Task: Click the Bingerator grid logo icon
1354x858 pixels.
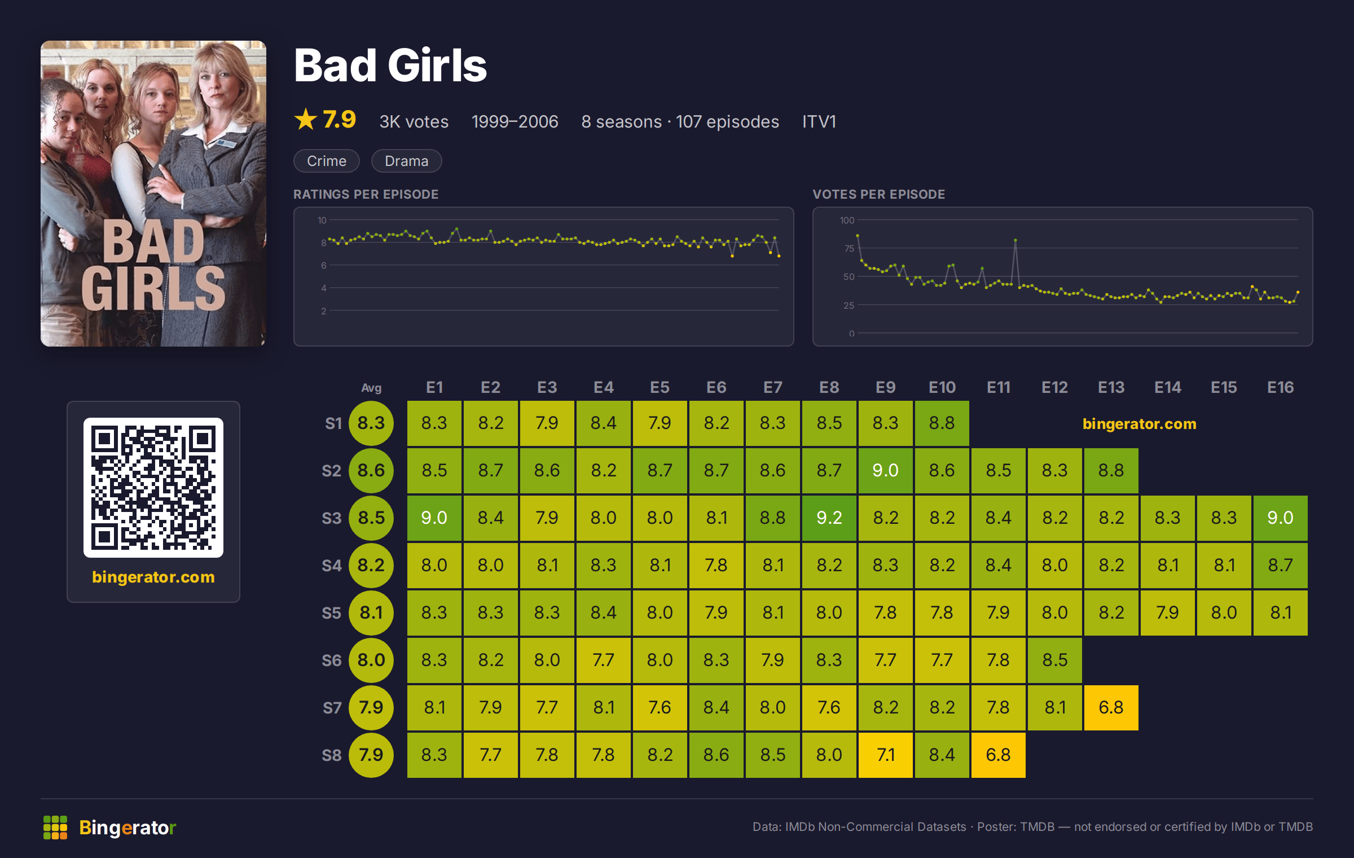Action: pyautogui.click(x=55, y=828)
